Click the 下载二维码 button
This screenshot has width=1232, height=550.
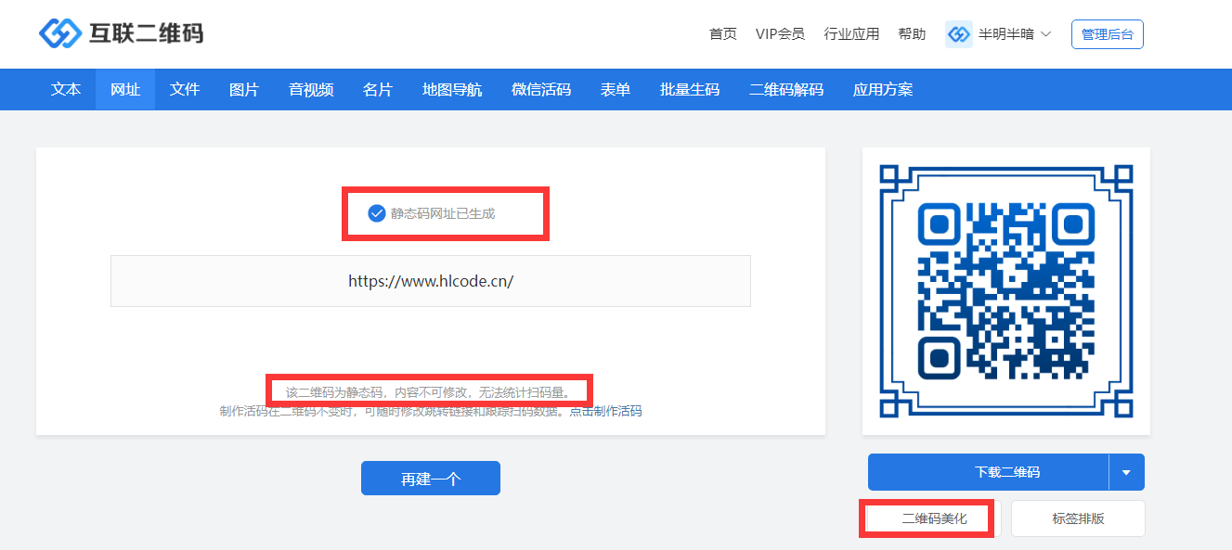989,472
